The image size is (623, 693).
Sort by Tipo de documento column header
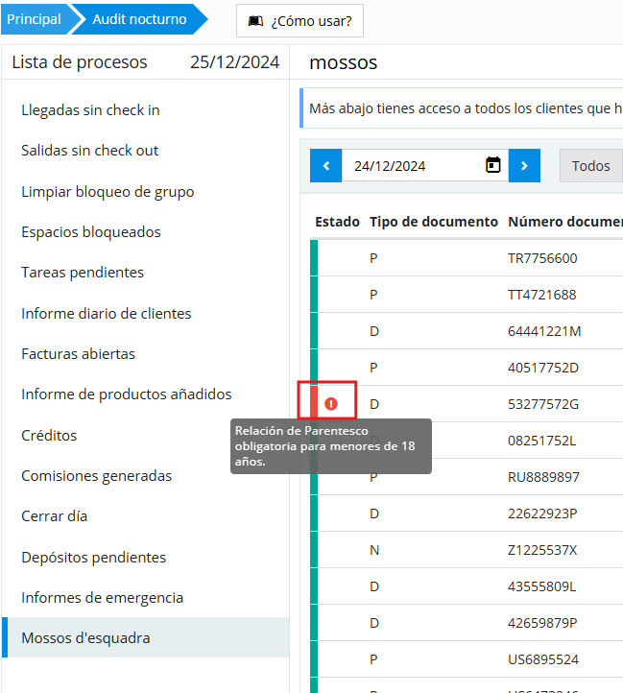[433, 222]
